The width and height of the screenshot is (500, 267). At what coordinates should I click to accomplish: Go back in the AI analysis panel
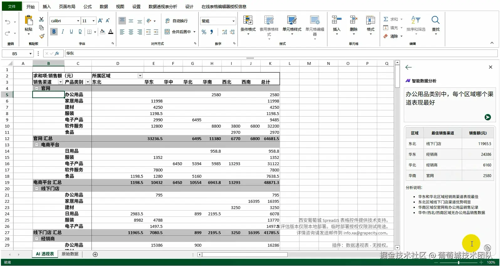point(409,67)
